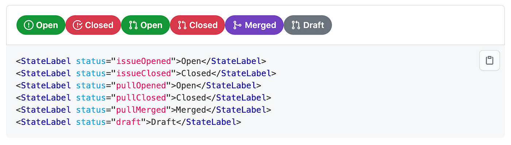Click the "Closed" text in the second red label
This screenshot has height=145, width=511.
[203, 25]
